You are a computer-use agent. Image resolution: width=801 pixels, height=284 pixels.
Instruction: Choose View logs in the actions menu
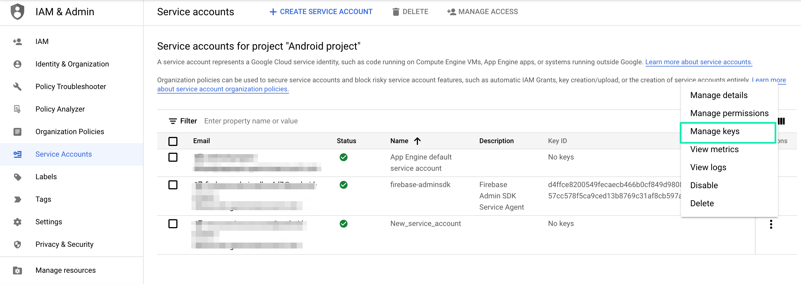click(729, 167)
